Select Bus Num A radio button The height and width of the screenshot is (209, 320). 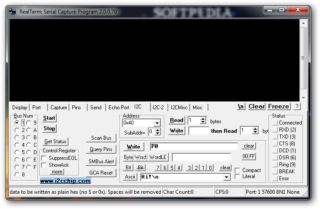pyautogui.click(x=29, y=130)
